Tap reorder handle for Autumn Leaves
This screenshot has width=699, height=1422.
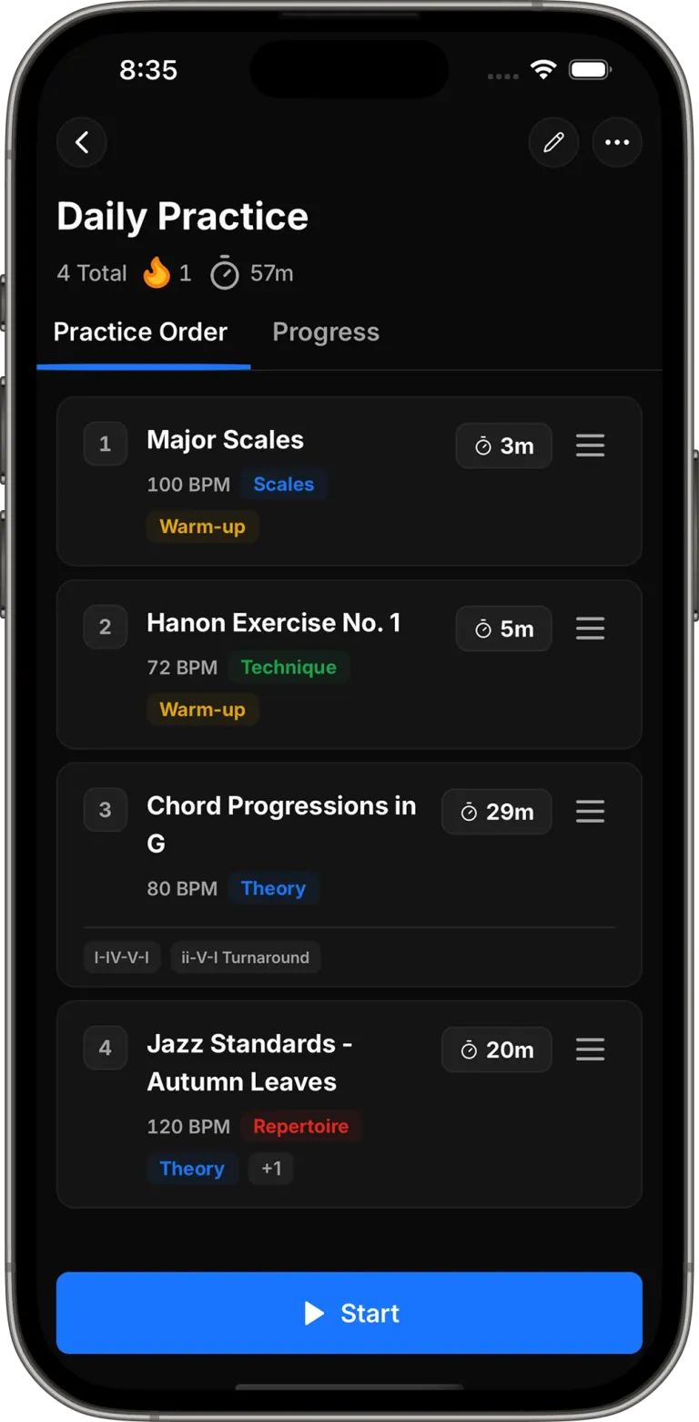click(590, 1049)
